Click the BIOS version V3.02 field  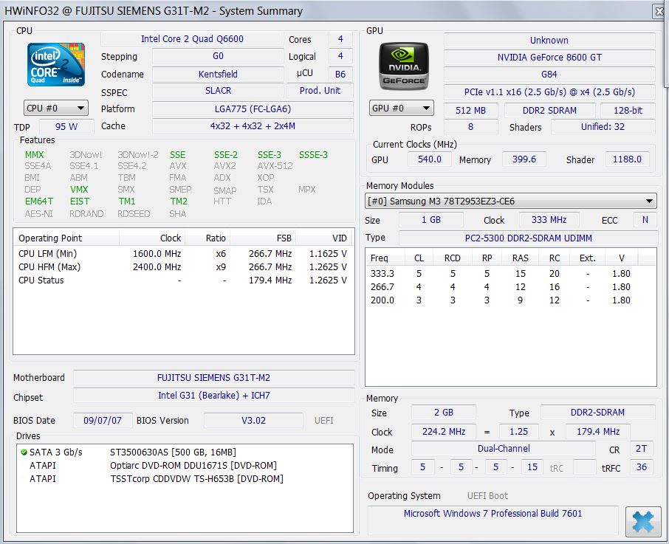[253, 421]
